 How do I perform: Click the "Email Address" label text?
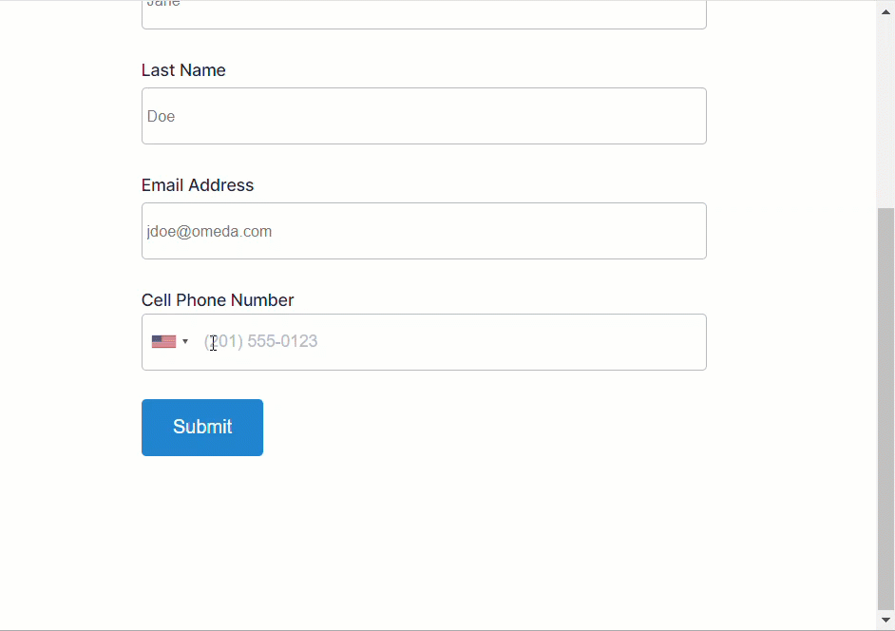click(198, 185)
